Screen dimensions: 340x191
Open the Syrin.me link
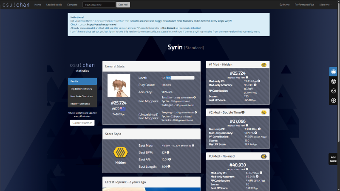tap(284, 5)
